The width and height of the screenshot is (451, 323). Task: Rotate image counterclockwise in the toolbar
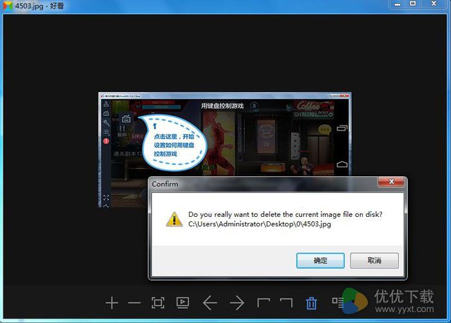click(263, 302)
